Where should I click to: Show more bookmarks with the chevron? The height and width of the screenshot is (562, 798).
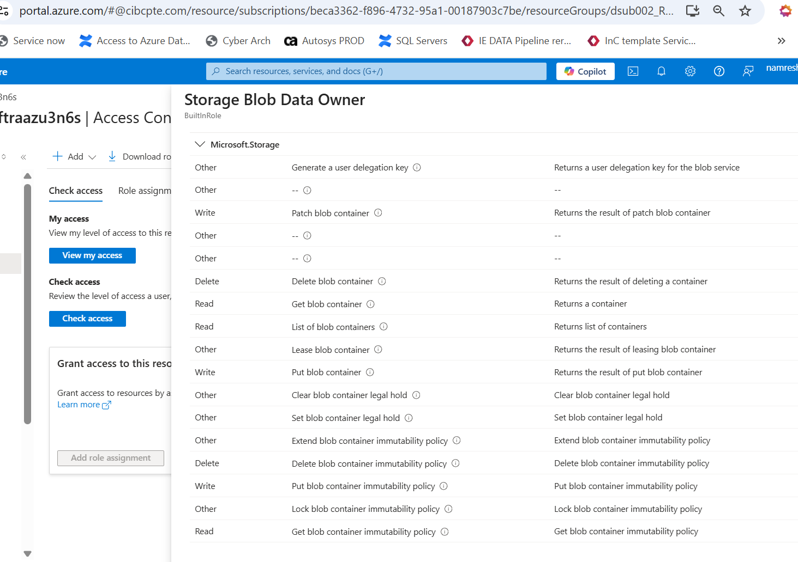(781, 41)
